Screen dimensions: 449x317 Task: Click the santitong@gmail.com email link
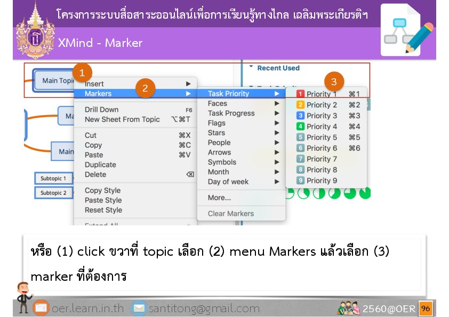204,308
